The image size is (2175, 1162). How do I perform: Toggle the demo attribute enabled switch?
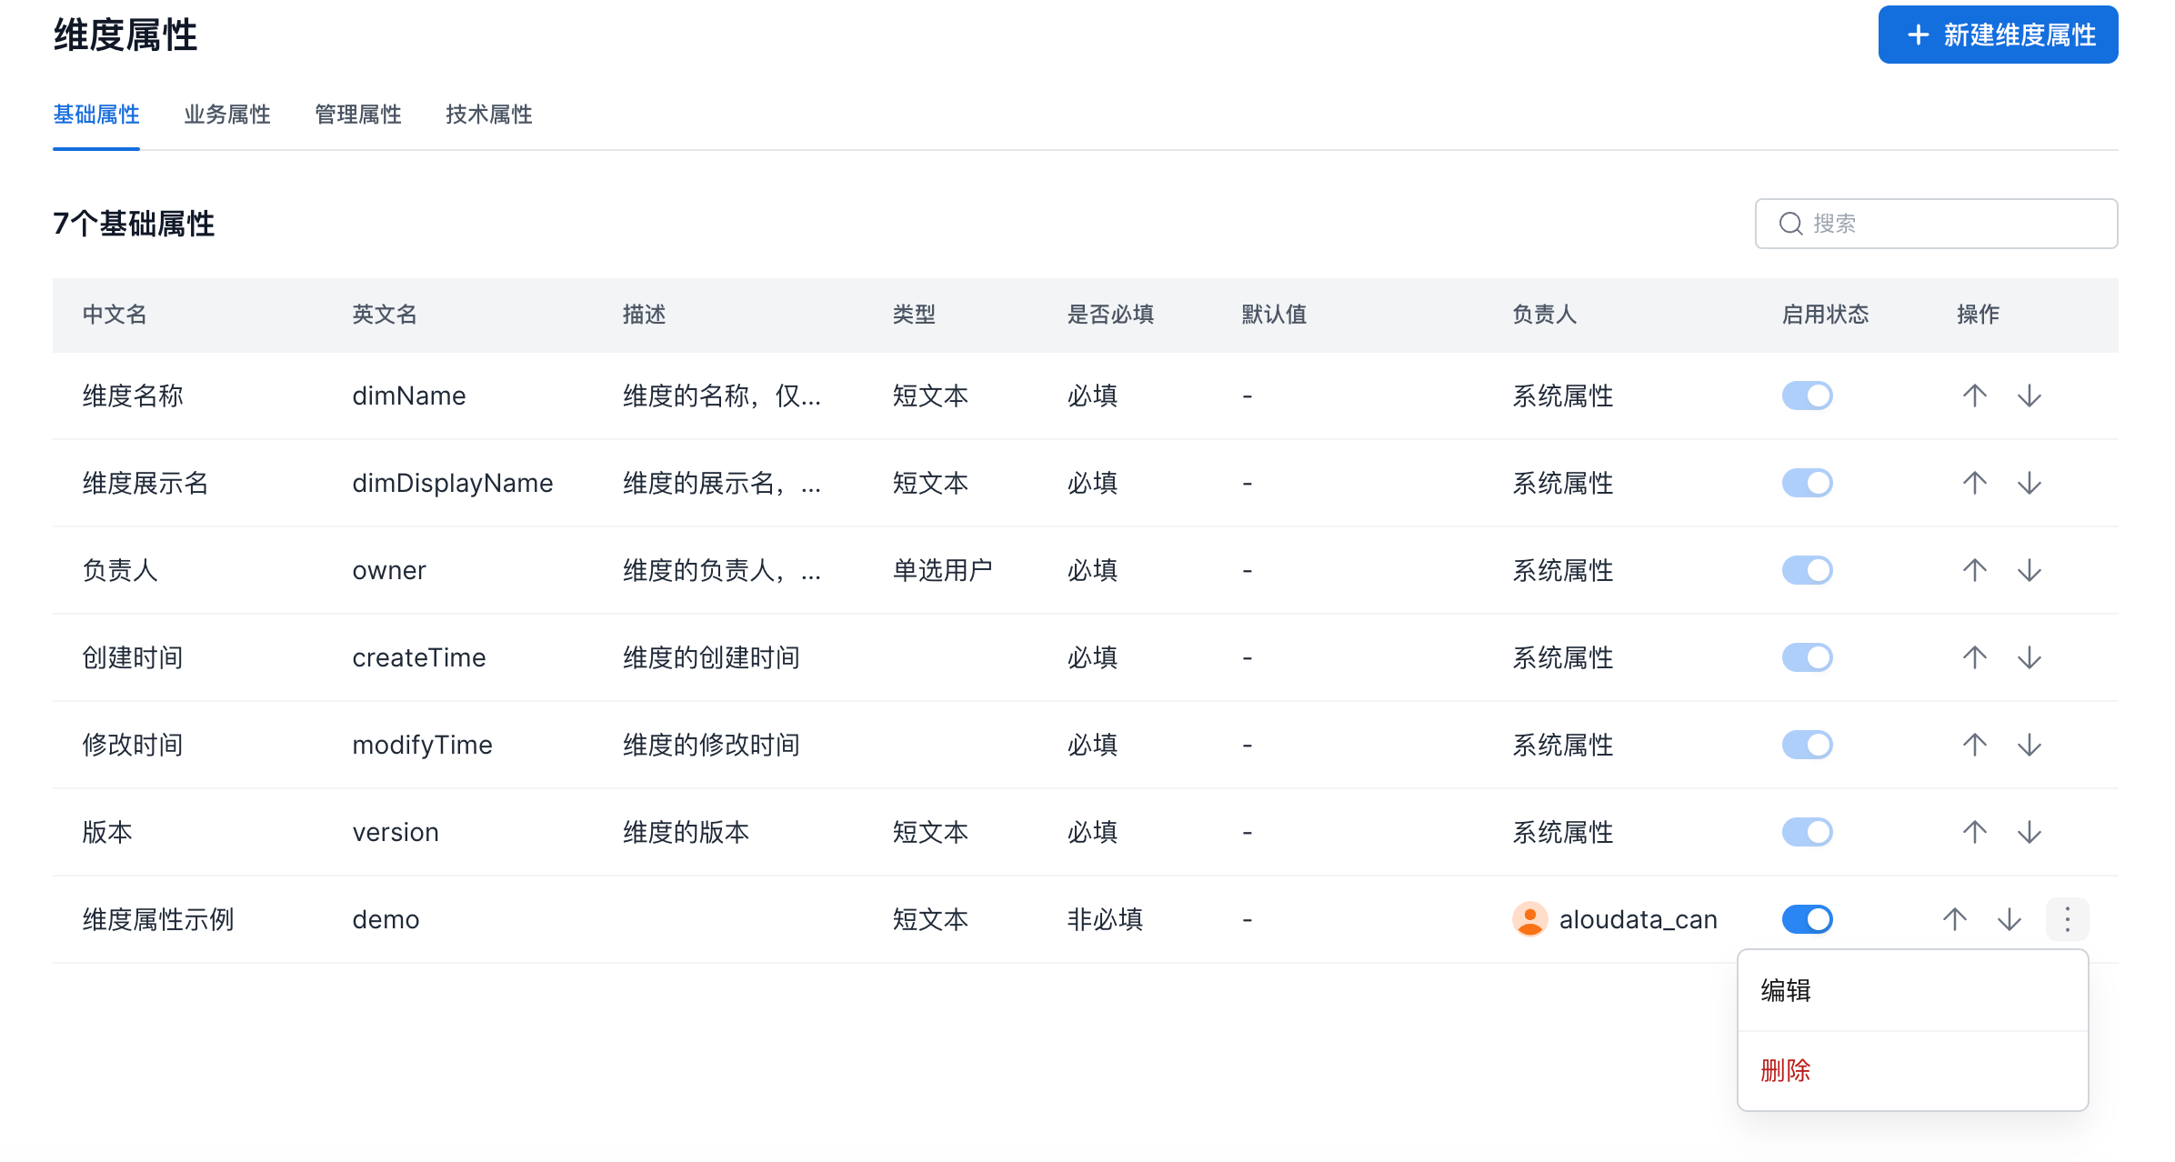[x=1807, y=919]
